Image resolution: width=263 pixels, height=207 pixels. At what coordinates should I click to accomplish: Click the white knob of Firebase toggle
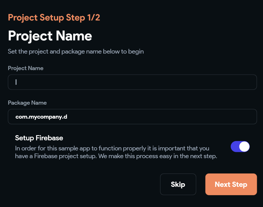coord(244,147)
